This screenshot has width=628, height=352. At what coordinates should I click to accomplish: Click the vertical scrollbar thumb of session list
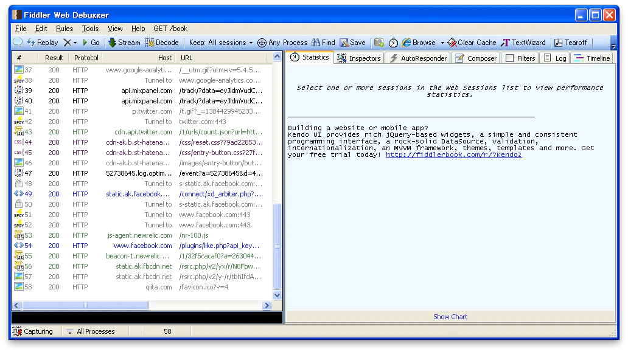pyautogui.click(x=277, y=246)
